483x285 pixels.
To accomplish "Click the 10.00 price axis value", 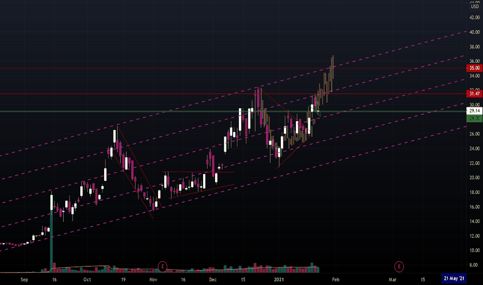I will (x=474, y=250).
